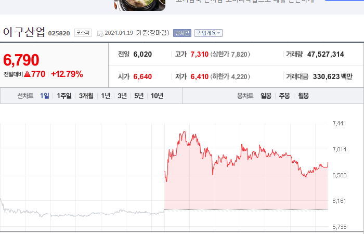Open the 일봉 daily candle chart
This screenshot has width=364, height=234.
click(266, 96)
